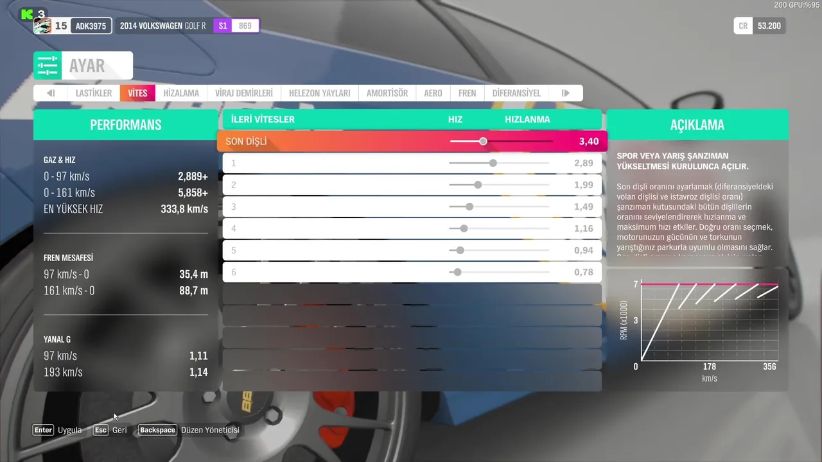Image resolution: width=822 pixels, height=462 pixels.
Task: Click the Enter Uygula apply button
Action: pyautogui.click(x=57, y=430)
